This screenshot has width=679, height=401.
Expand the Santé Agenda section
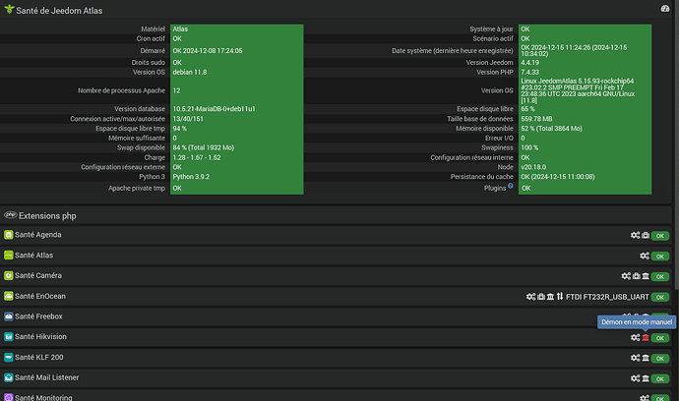[38, 235]
